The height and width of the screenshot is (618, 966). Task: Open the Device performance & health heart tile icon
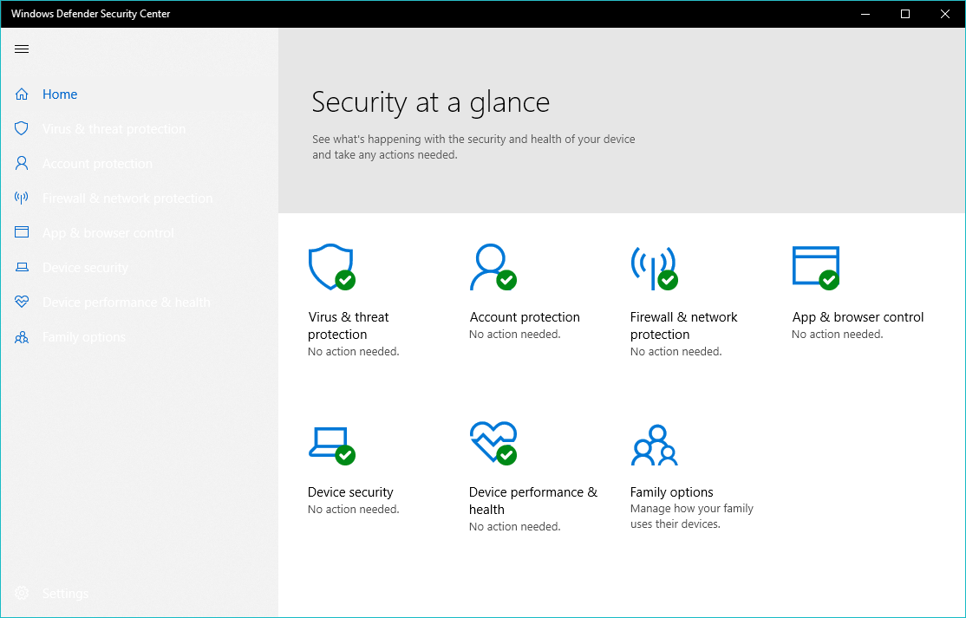point(492,442)
